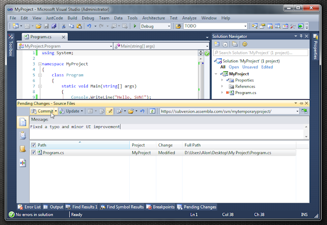Click the All filter link
Viewport: 327px width, 225px height.
223,67
